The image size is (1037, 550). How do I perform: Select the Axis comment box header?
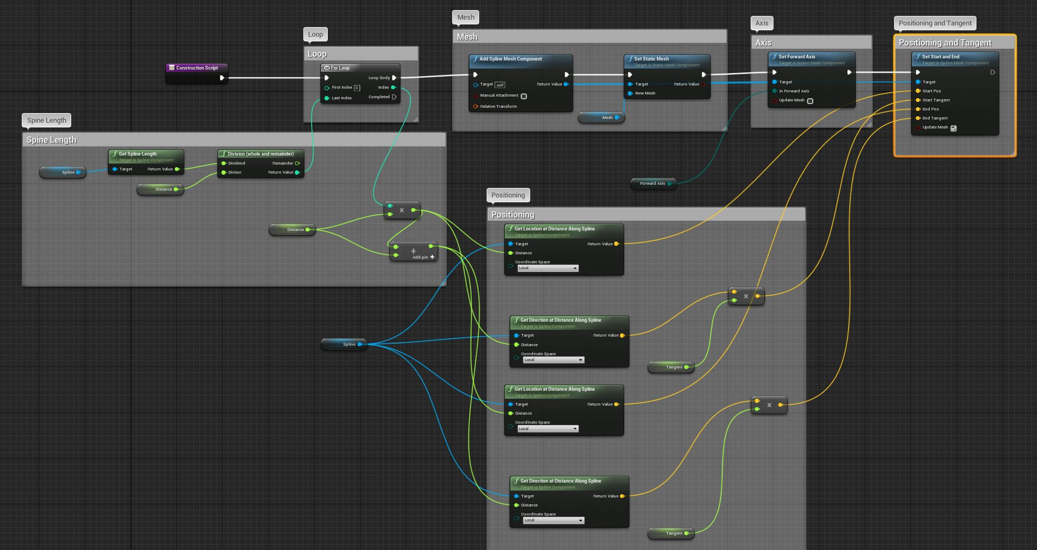tap(811, 42)
